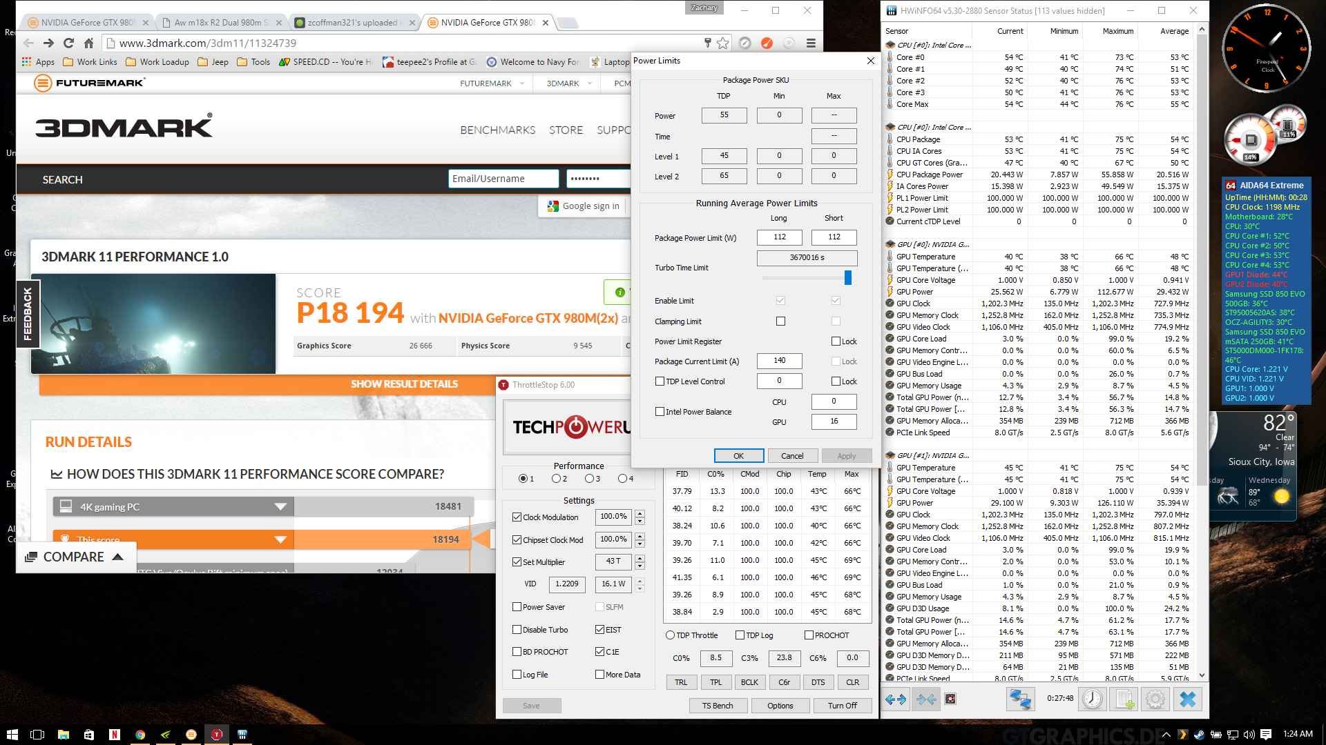This screenshot has width=1326, height=745.
Task: Click Chrome reload page icon
Action: tap(68, 43)
